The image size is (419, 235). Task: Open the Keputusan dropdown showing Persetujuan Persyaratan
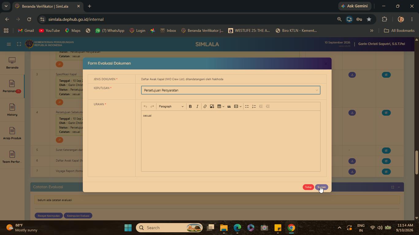[x=231, y=90]
